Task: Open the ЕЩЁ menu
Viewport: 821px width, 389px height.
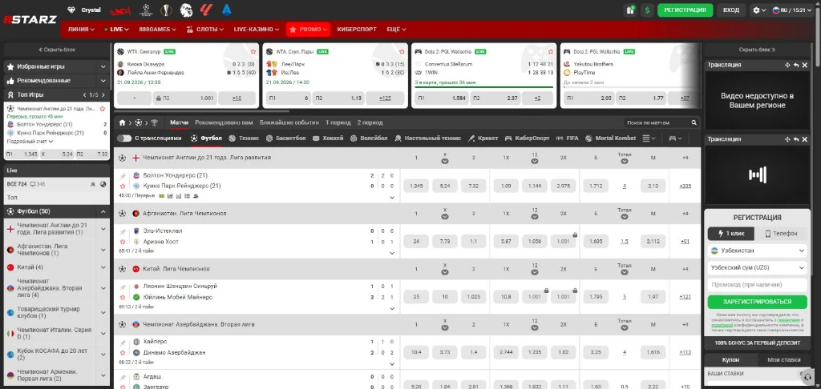Action: tap(396, 30)
